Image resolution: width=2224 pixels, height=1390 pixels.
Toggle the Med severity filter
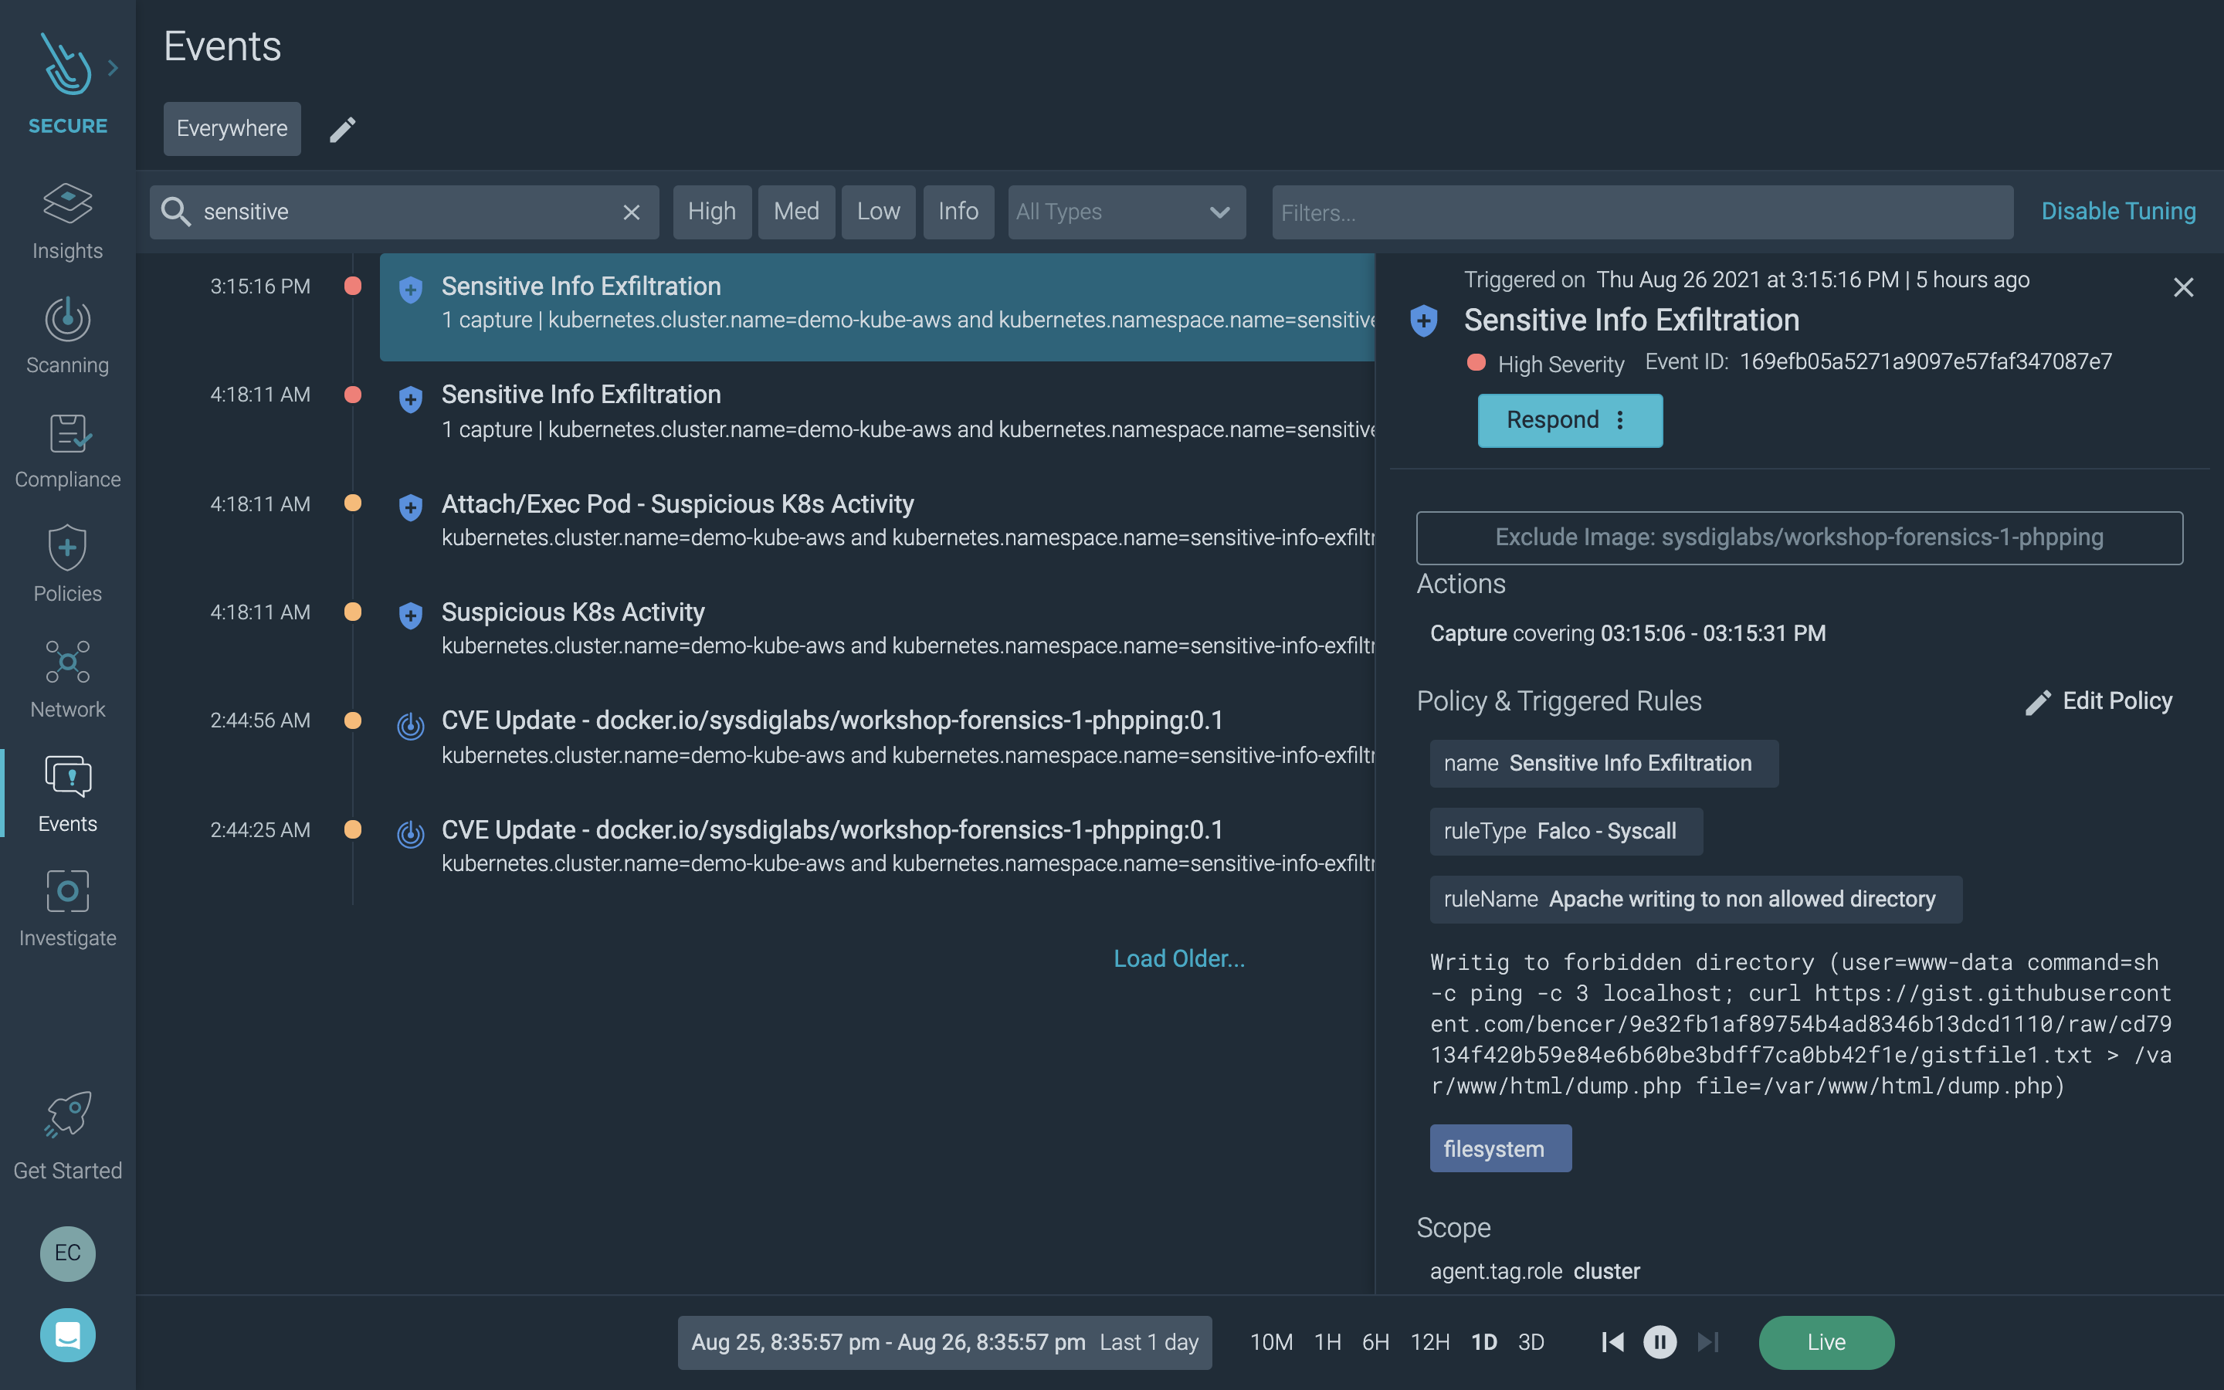[x=796, y=212]
